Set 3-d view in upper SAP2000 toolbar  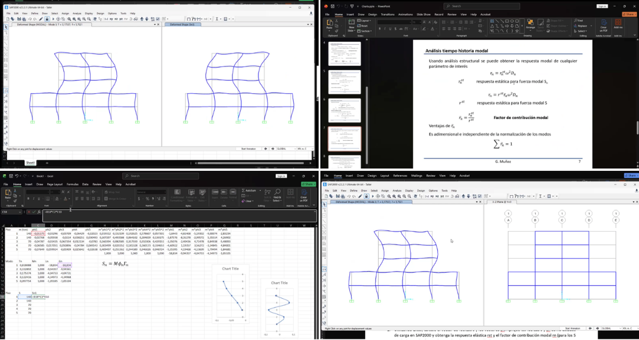click(106, 19)
